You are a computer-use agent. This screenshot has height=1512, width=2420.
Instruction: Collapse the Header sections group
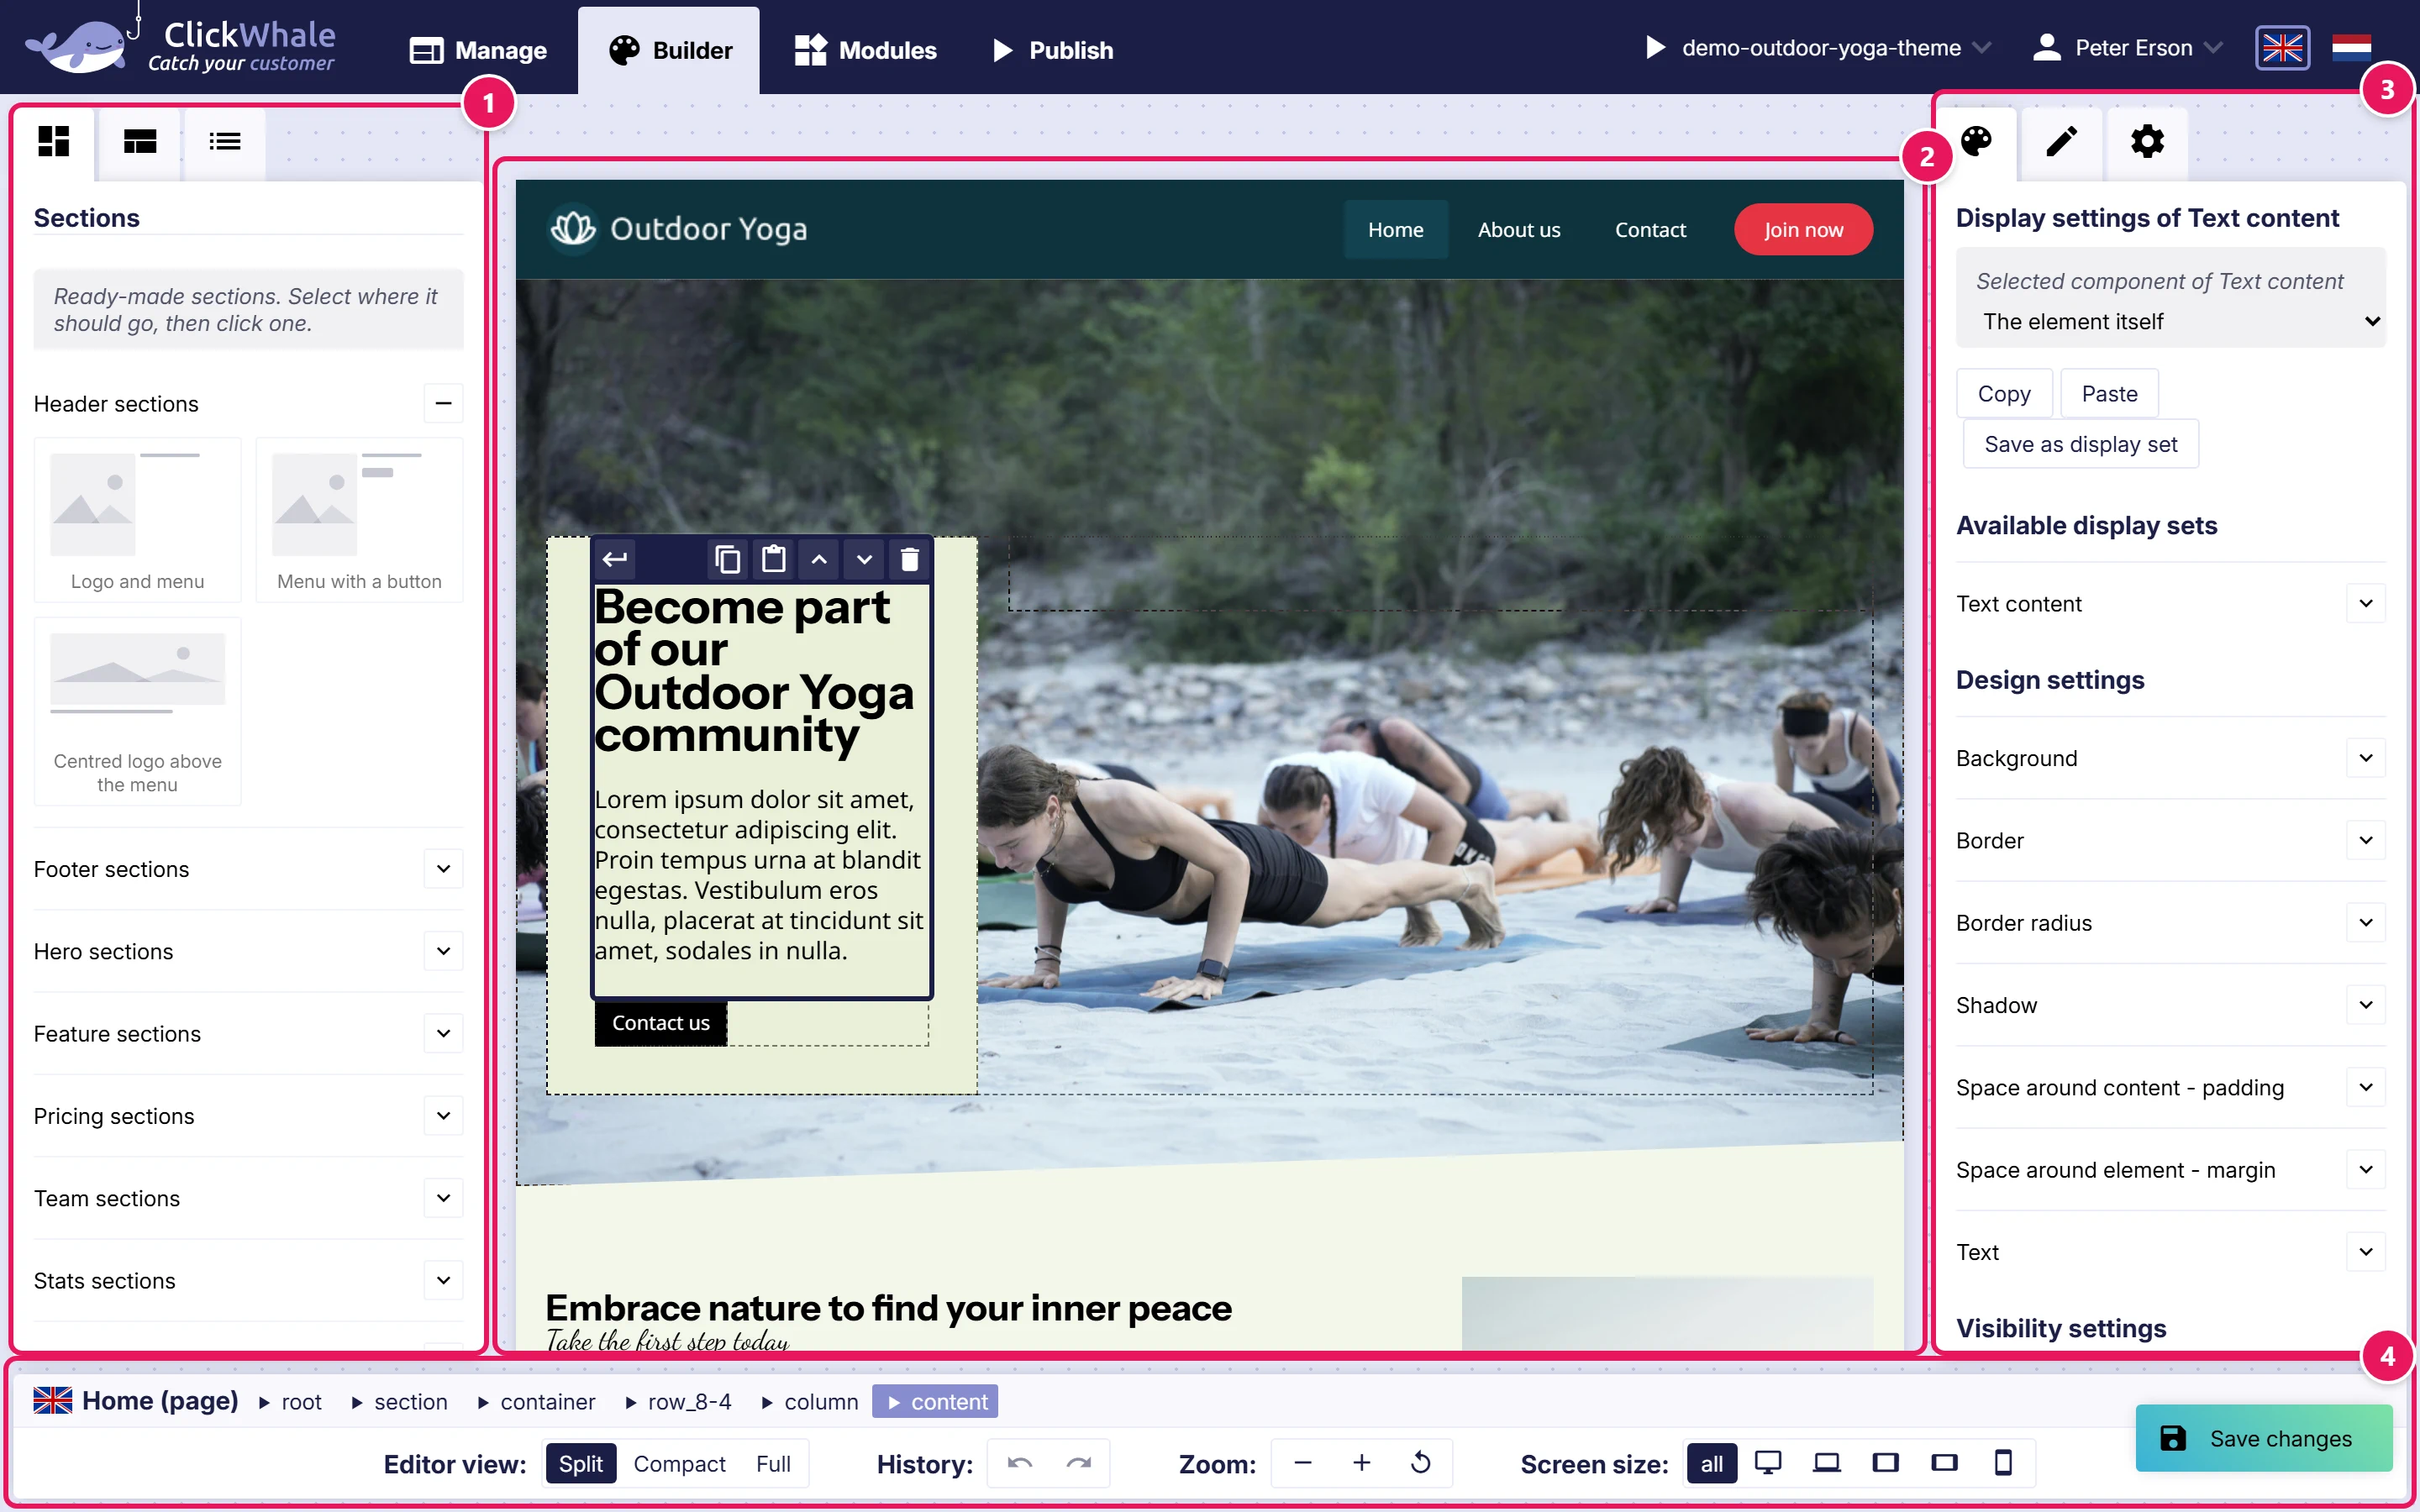(444, 403)
